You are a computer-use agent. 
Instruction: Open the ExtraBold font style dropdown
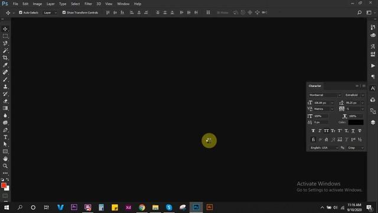click(x=362, y=95)
